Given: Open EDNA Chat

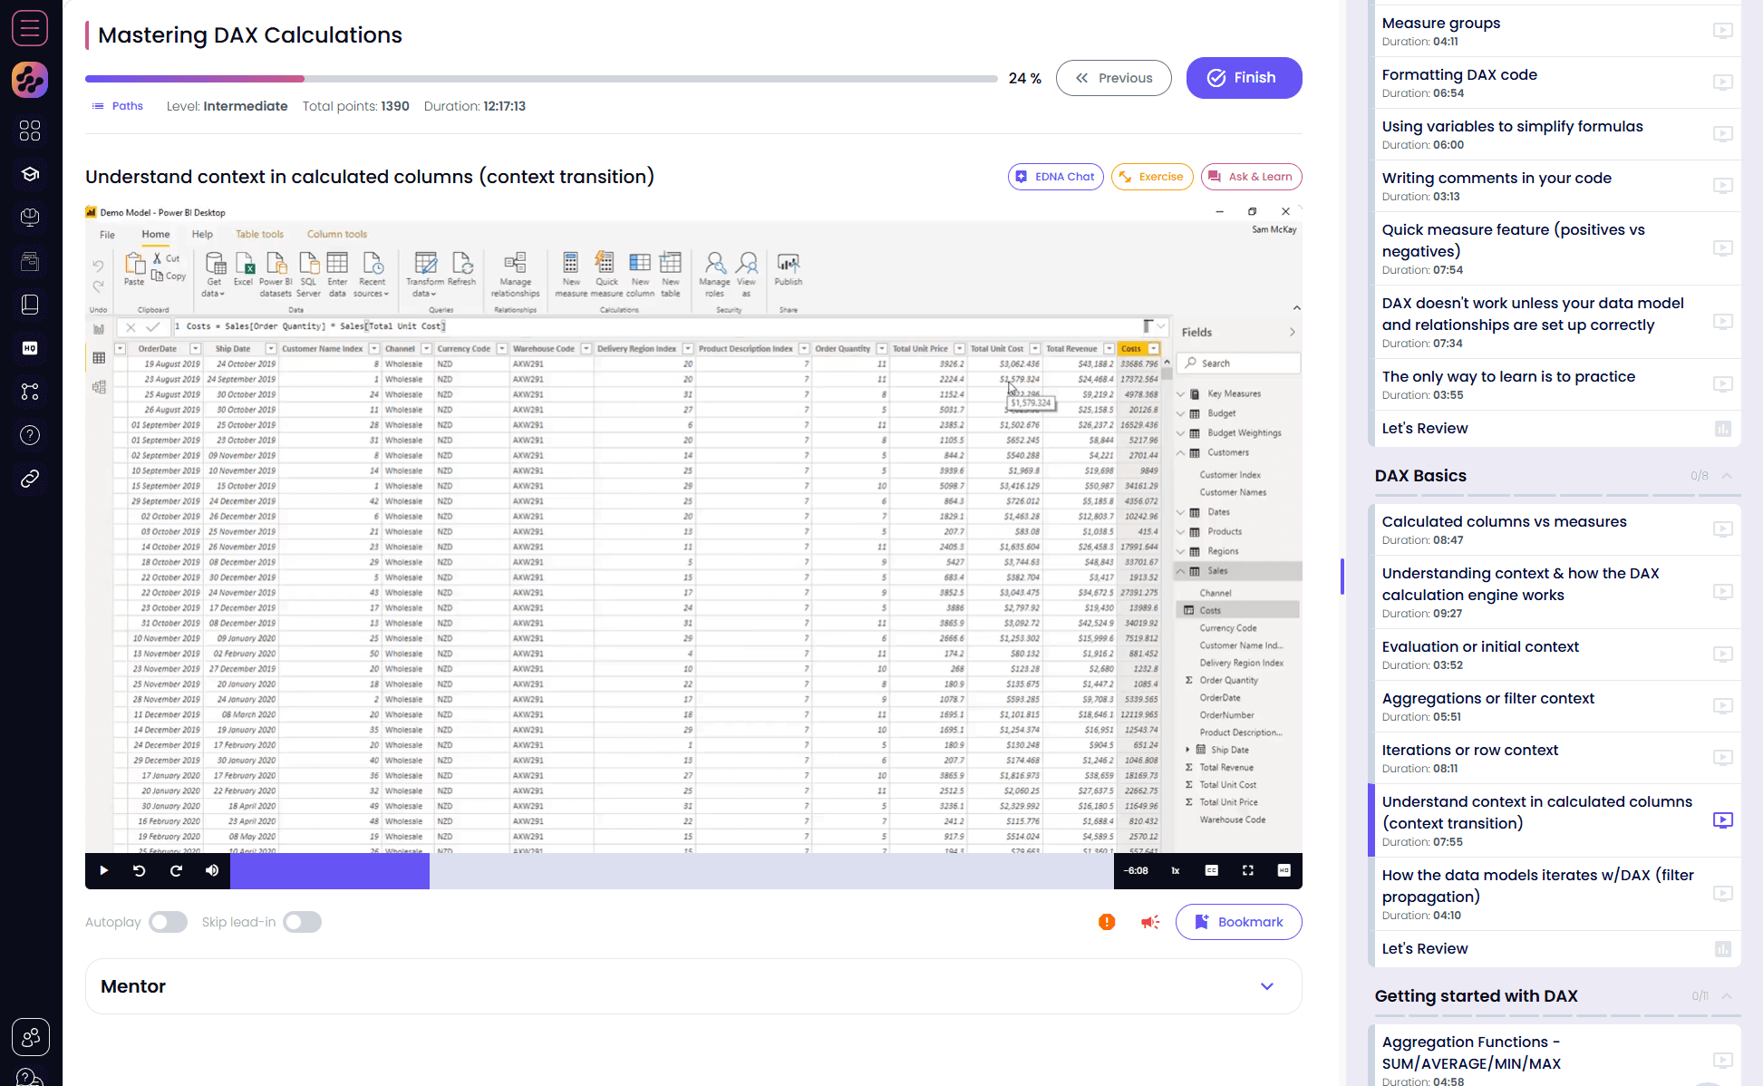Looking at the screenshot, I should (1055, 177).
